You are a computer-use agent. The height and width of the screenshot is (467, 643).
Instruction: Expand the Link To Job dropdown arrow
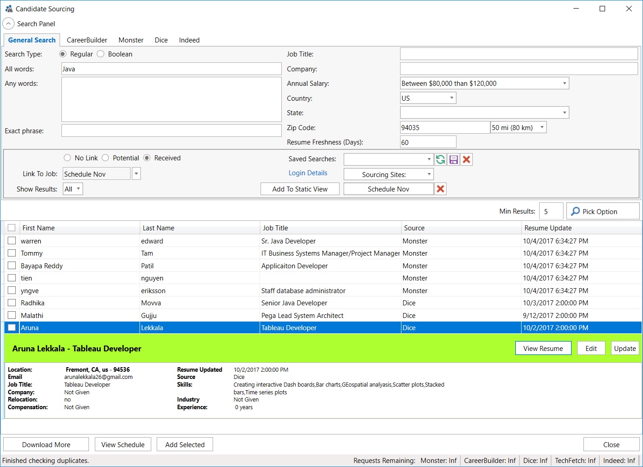pos(136,173)
